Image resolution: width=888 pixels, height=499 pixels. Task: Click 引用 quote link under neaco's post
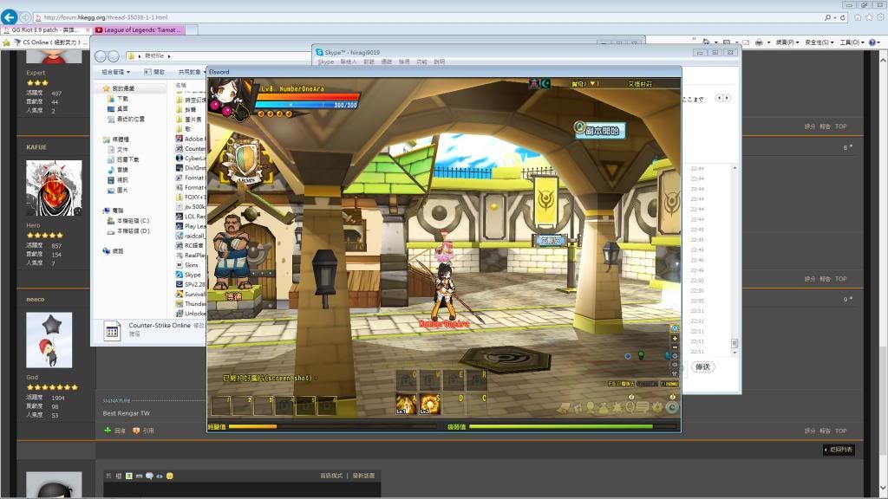click(x=143, y=431)
